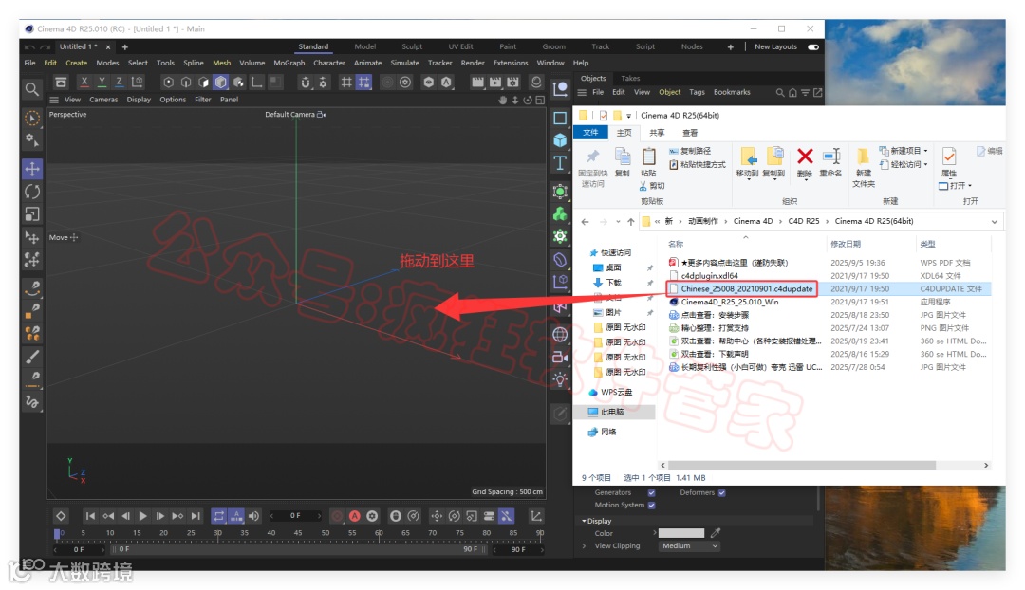Add a Cube primitive from side palette
Screen dimensions: 1025x590
click(560, 140)
